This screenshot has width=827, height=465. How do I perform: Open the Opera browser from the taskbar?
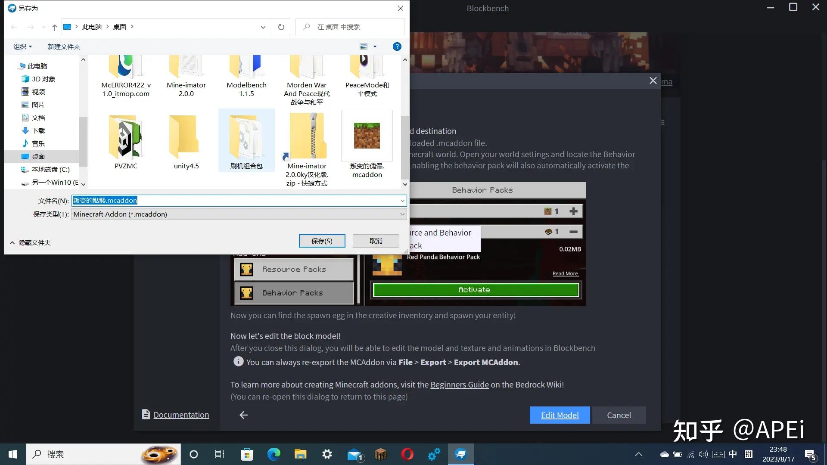(407, 454)
